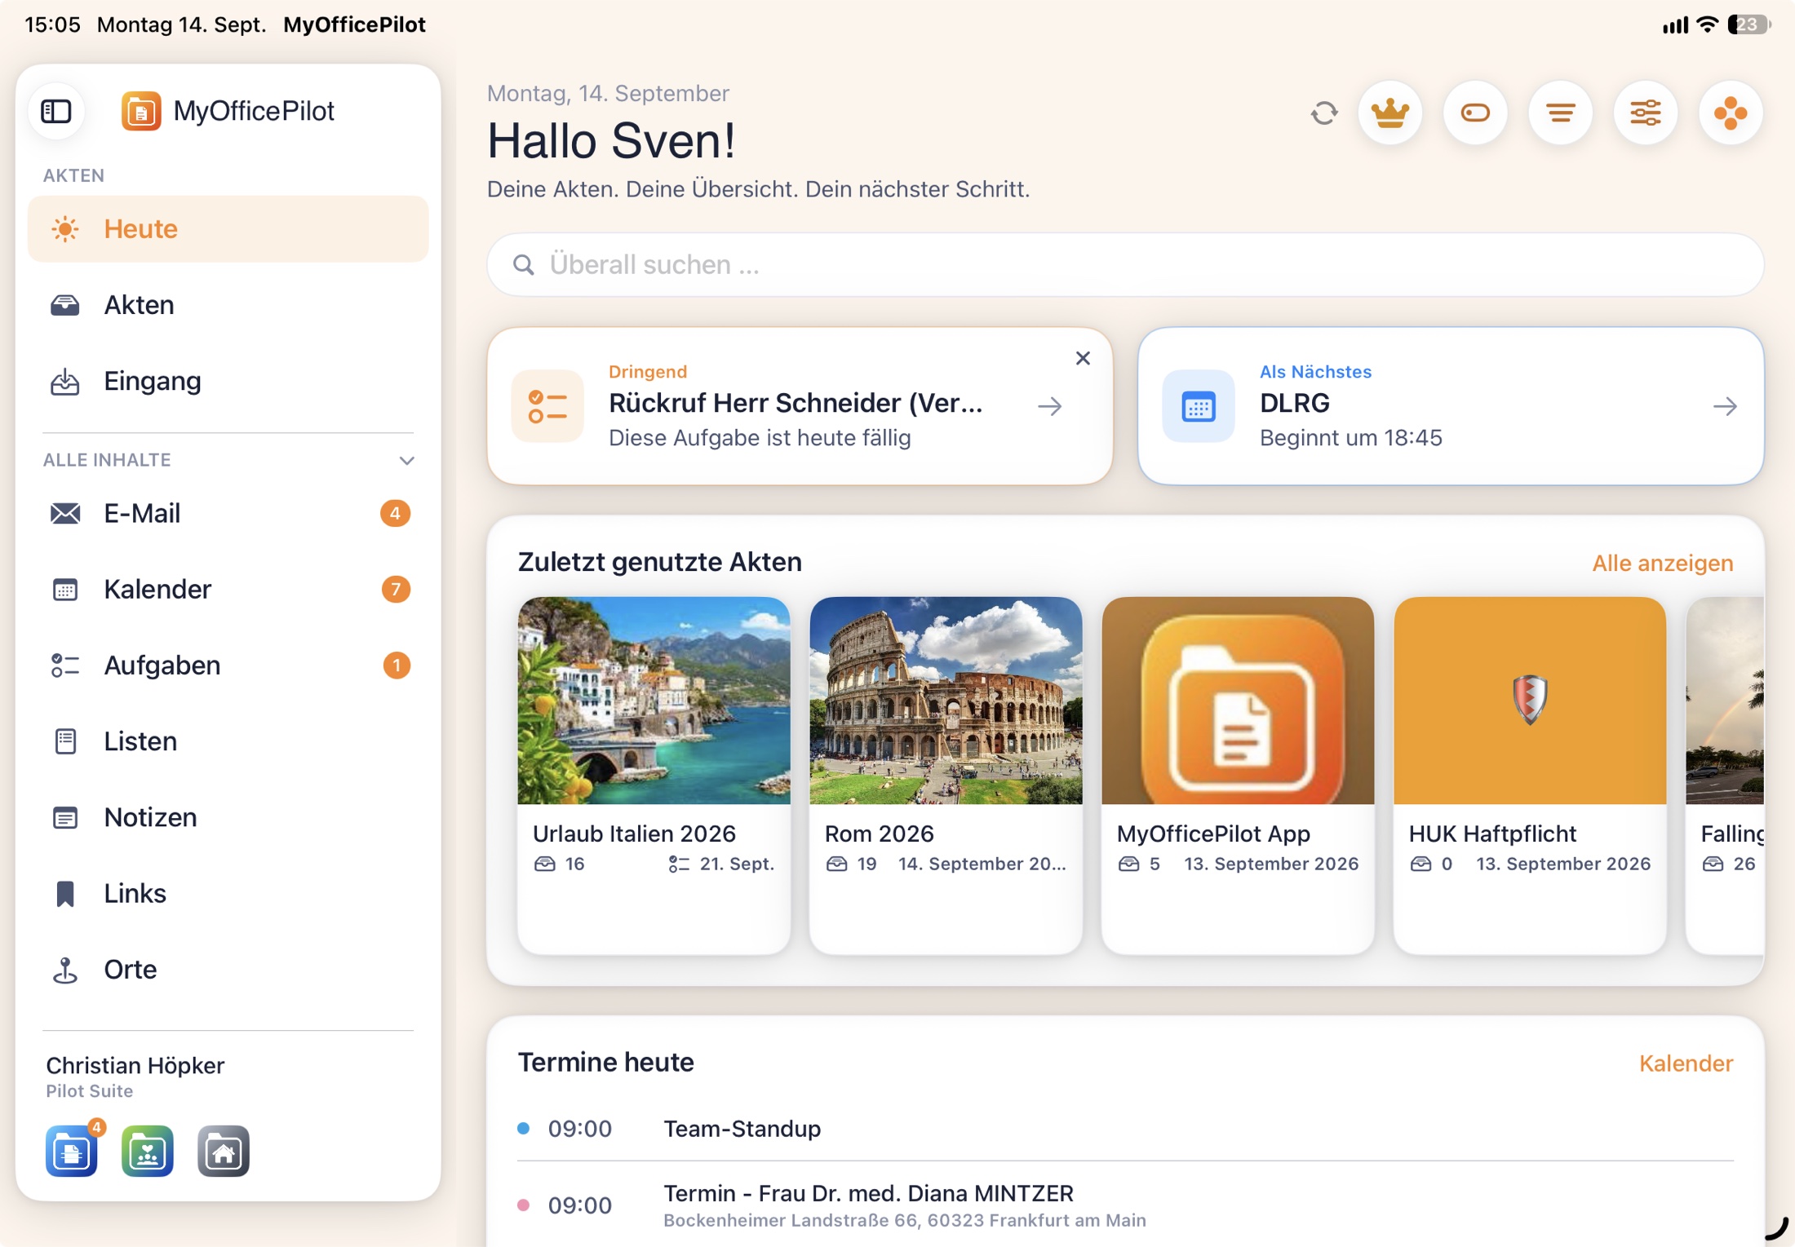Open Kalender in sidebar
Image resolution: width=1795 pixels, height=1247 pixels.
pyautogui.click(x=228, y=589)
